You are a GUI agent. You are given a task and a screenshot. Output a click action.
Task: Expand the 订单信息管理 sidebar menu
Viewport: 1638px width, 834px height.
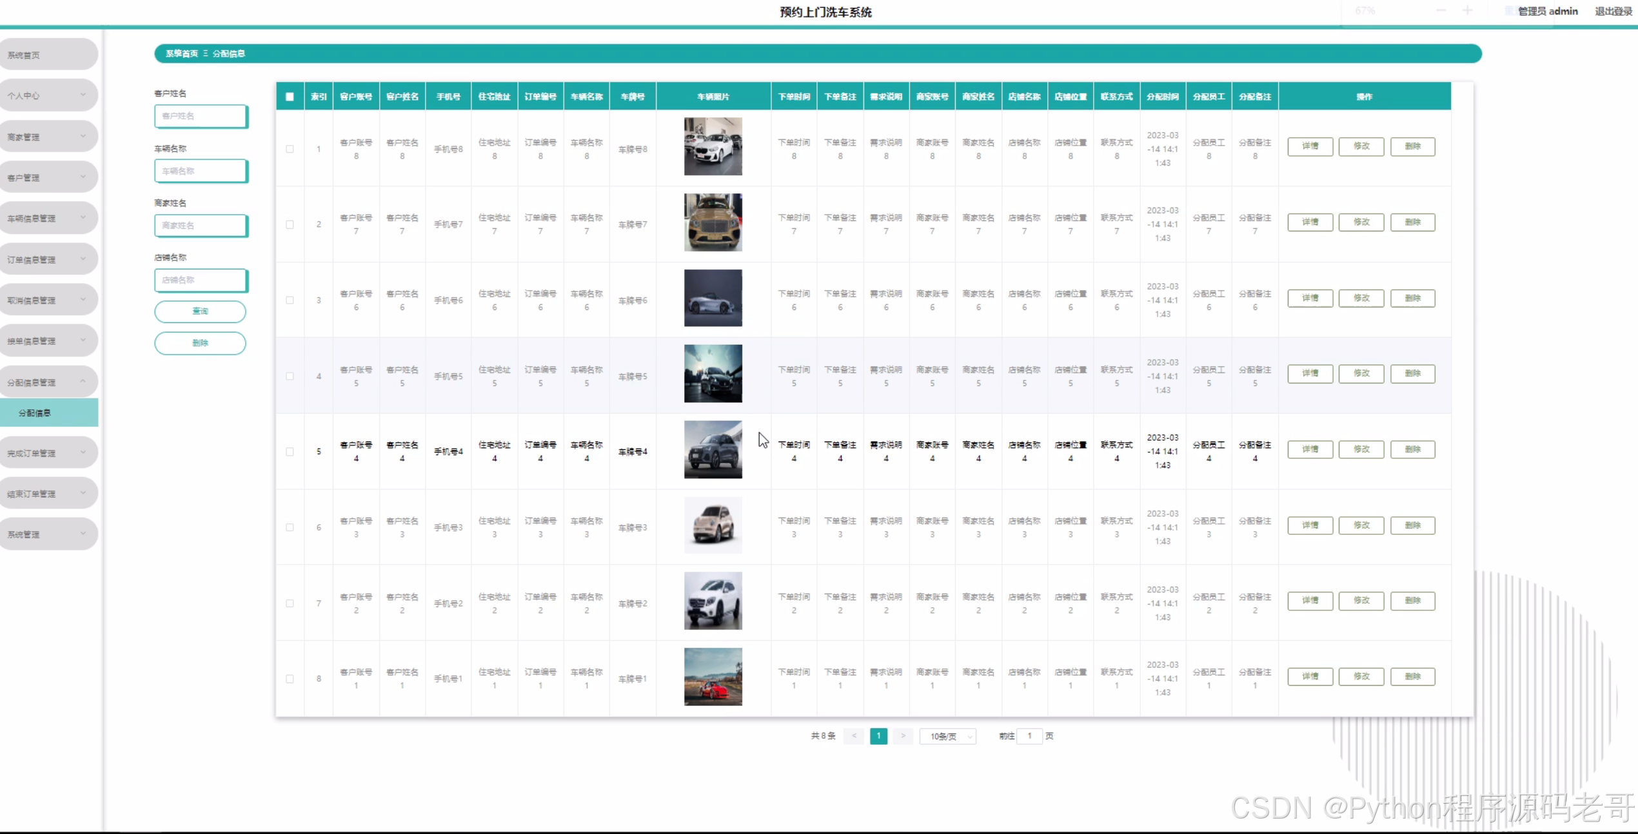pyautogui.click(x=48, y=260)
